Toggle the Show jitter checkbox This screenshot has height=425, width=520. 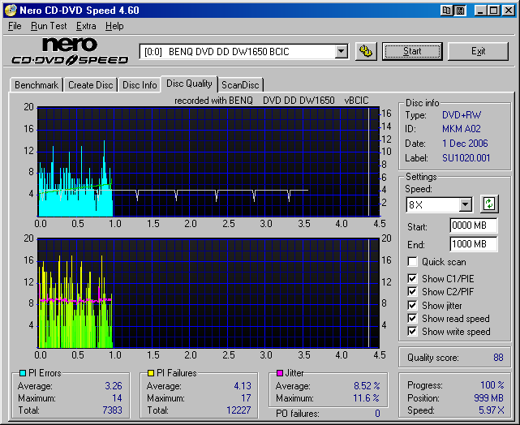412,305
